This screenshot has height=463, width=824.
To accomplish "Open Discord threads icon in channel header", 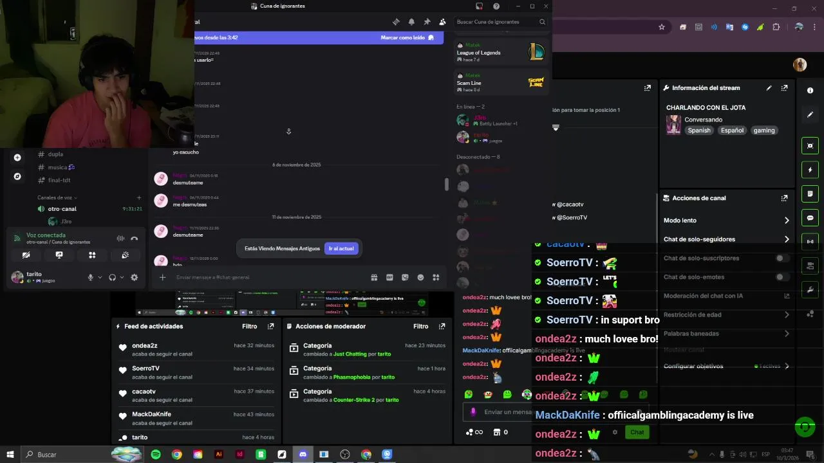I will point(396,22).
